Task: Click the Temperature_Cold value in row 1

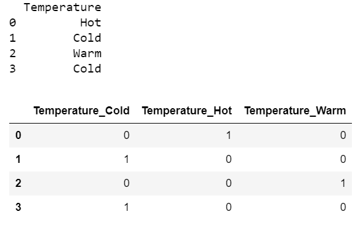Action: click(127, 159)
